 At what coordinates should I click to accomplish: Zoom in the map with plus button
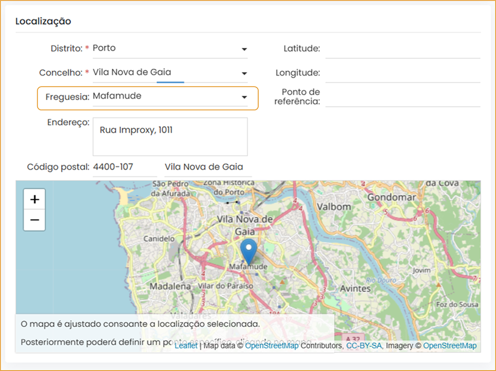coord(34,199)
